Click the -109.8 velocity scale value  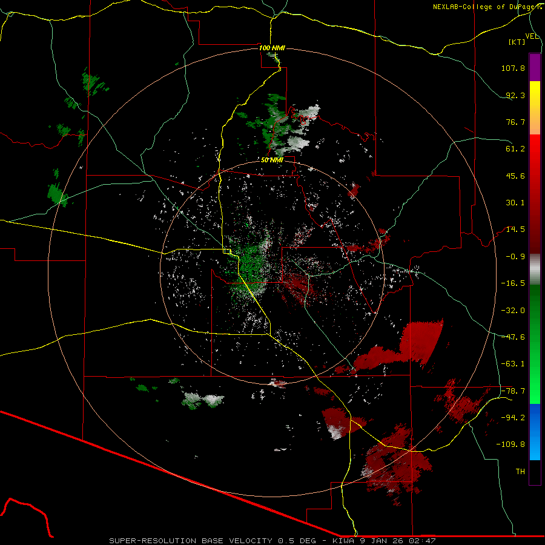click(x=510, y=444)
